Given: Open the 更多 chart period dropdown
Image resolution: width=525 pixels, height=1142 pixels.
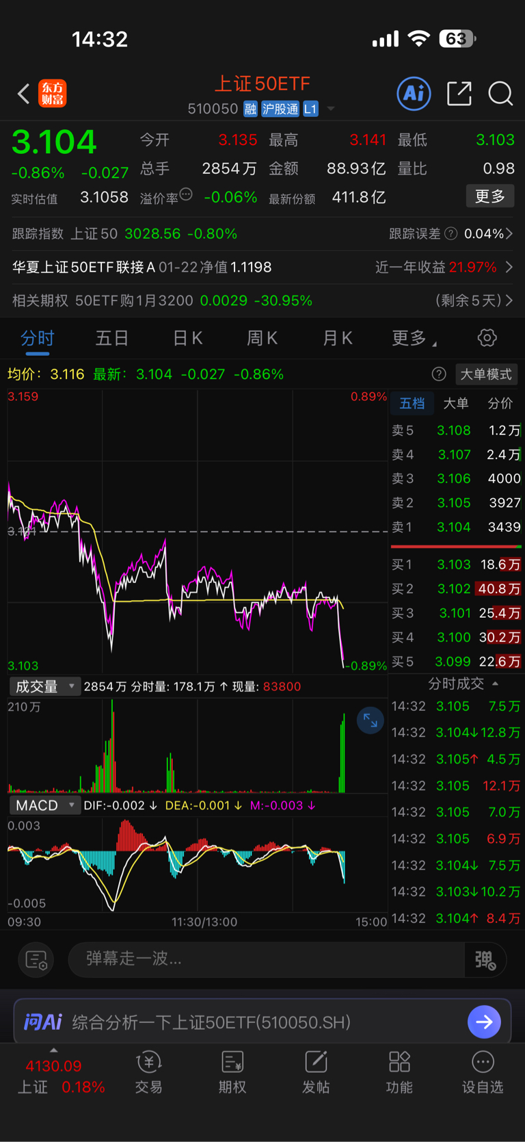Looking at the screenshot, I should (414, 338).
